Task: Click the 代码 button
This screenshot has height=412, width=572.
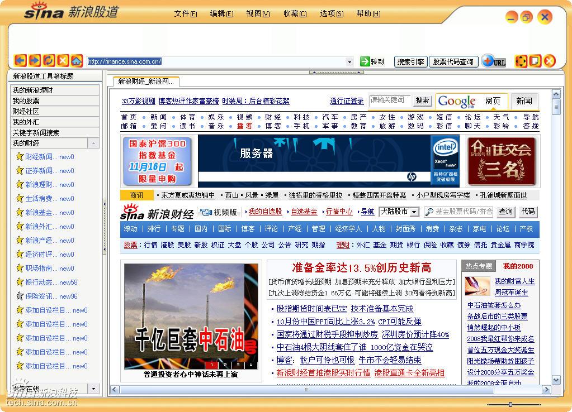Action: pyautogui.click(x=528, y=212)
